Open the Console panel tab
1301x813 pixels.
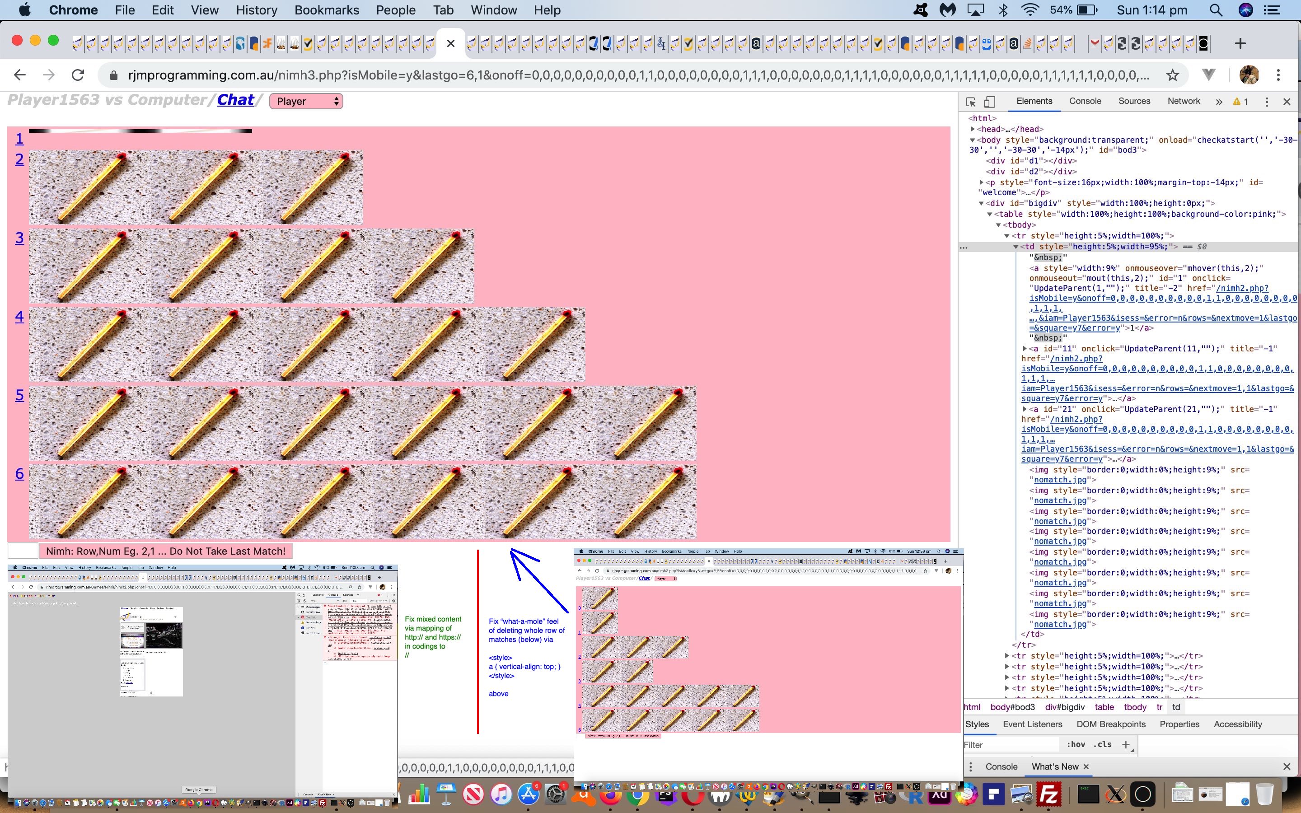pyautogui.click(x=1086, y=101)
